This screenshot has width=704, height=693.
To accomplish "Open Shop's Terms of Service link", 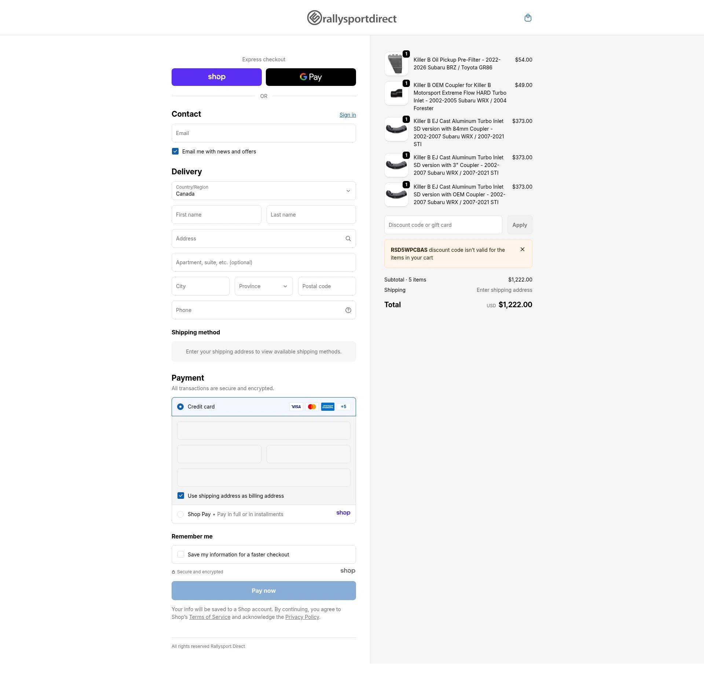I will [209, 617].
